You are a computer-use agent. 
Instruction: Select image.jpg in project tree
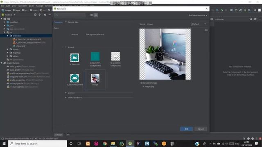19,46
